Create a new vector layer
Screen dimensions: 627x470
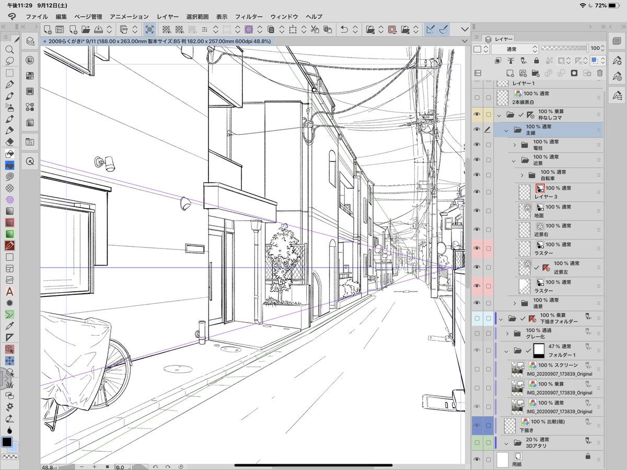pos(523,73)
